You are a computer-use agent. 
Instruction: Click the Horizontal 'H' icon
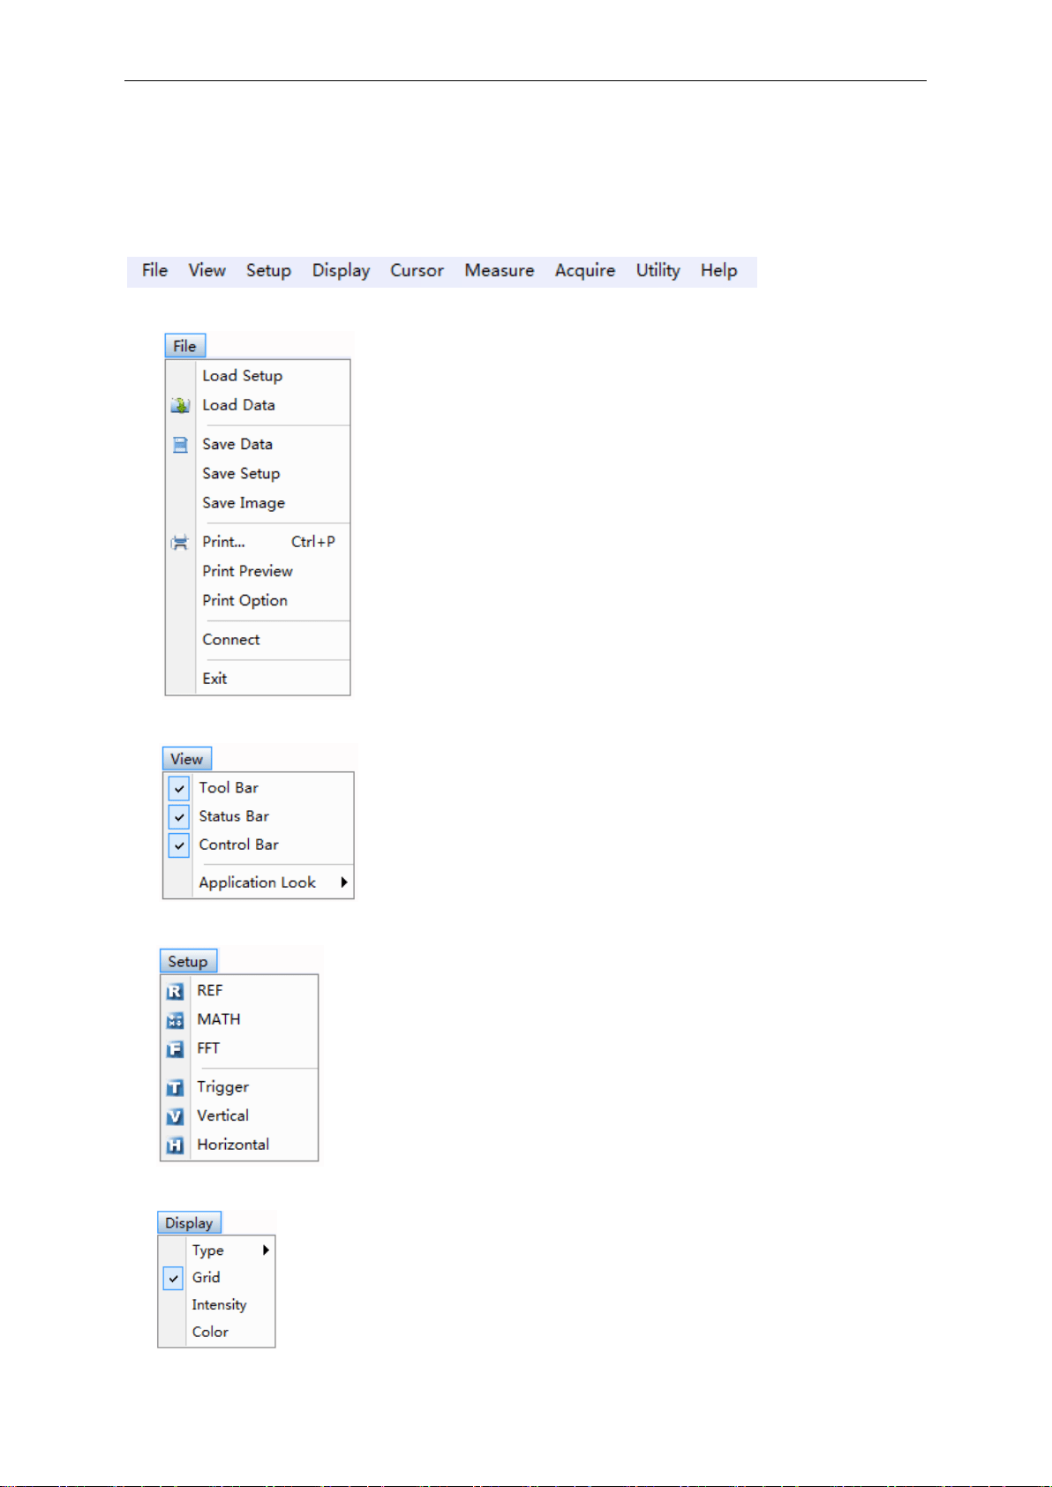point(175,1145)
